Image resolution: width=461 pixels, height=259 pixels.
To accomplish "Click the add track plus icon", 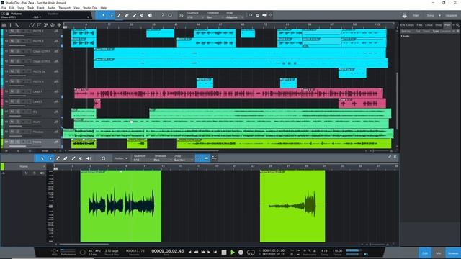I will click(59, 25).
